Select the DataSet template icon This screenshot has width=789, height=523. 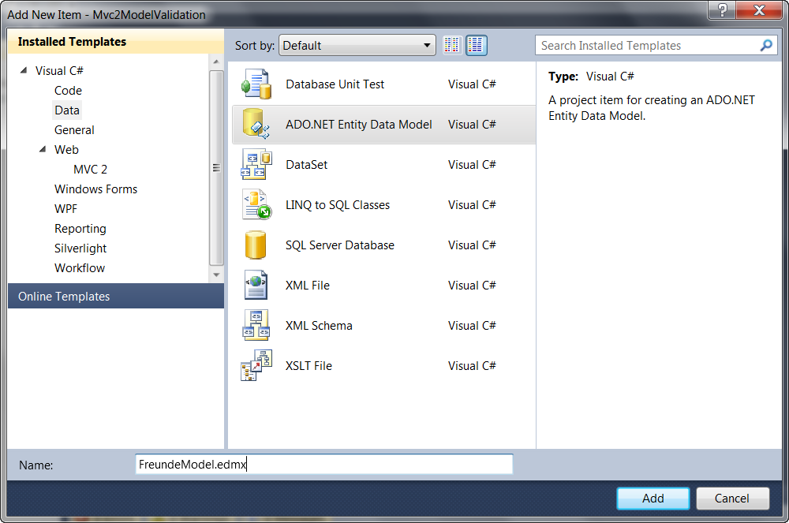(x=256, y=165)
